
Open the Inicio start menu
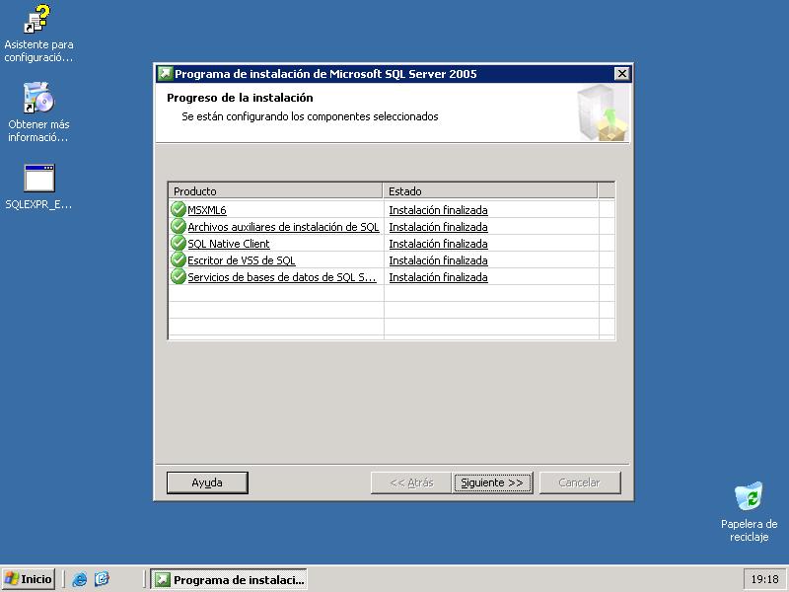(29, 579)
